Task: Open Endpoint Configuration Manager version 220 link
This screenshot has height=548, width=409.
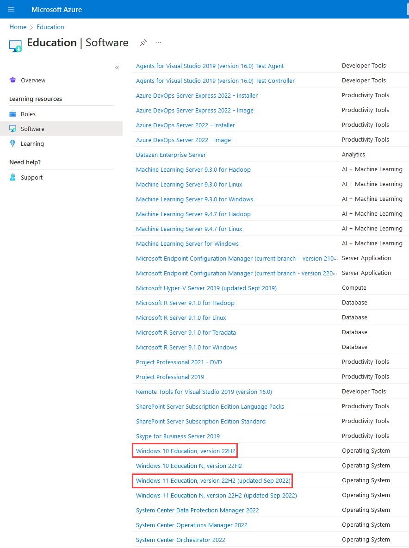Action: pyautogui.click(x=236, y=273)
